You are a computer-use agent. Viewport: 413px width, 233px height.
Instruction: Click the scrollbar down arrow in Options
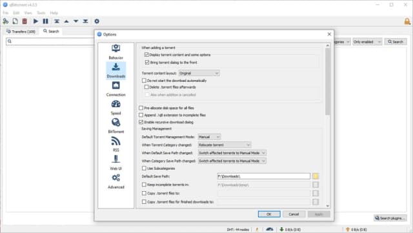327,206
